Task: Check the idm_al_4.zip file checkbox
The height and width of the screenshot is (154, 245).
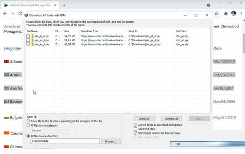Action: pyautogui.click(x=28, y=36)
